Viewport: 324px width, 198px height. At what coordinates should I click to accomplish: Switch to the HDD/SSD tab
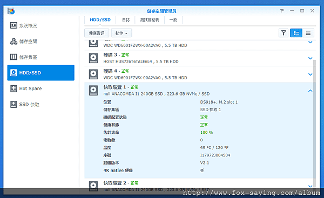(x=100, y=20)
